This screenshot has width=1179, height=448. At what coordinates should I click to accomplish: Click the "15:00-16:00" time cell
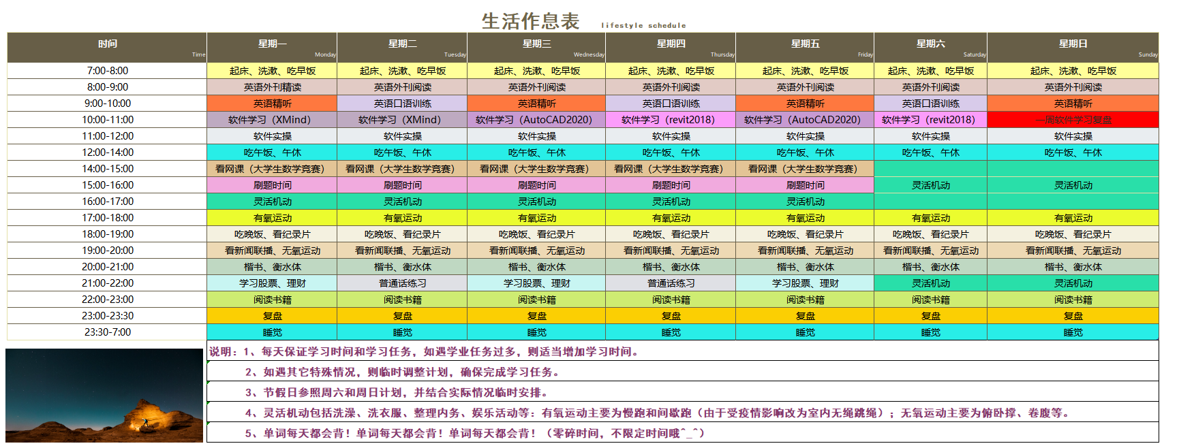click(x=107, y=185)
